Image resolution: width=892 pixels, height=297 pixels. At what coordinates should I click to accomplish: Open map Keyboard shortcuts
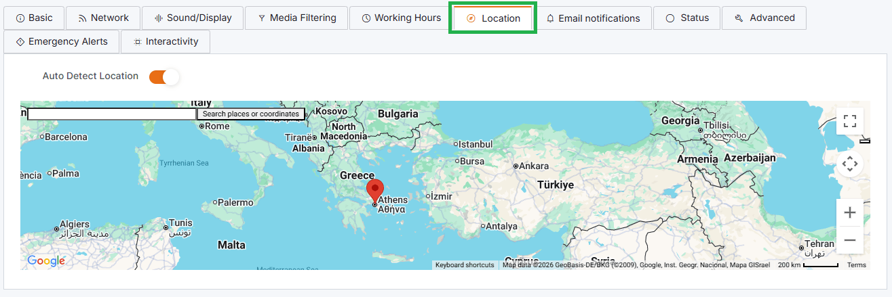pyautogui.click(x=465, y=265)
